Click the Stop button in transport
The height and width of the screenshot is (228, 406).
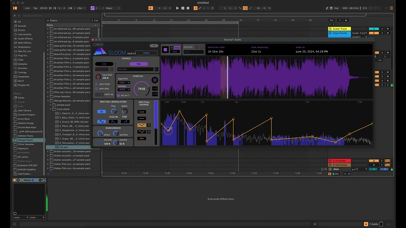coord(183,8)
